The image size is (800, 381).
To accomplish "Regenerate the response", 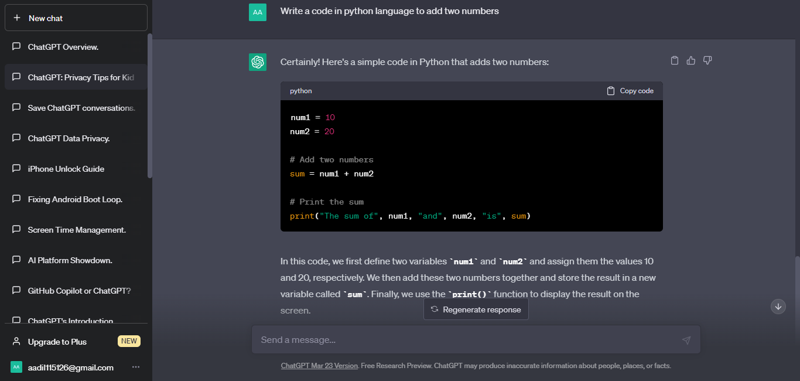I will 476,309.
